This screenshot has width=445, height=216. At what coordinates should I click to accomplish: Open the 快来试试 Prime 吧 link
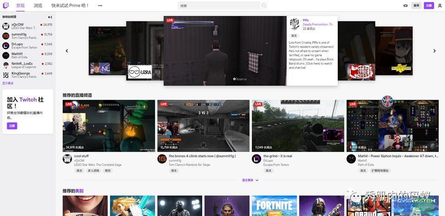click(70, 6)
